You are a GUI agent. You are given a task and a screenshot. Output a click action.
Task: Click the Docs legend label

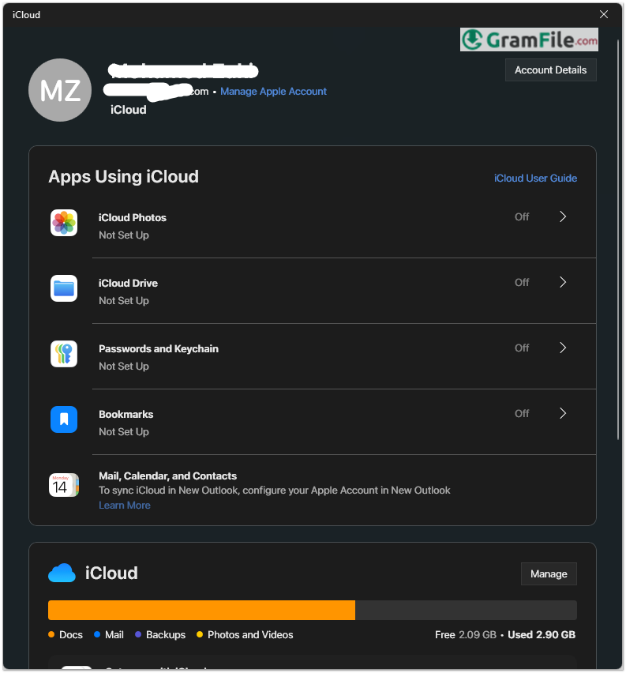(71, 635)
